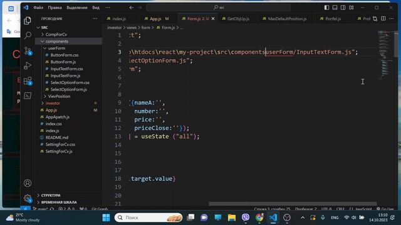Open the Вид menu

click(96, 7)
